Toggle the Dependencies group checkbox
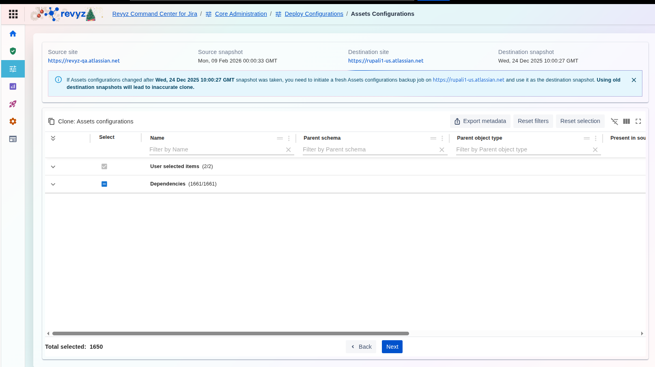The width and height of the screenshot is (655, 367). [104, 184]
